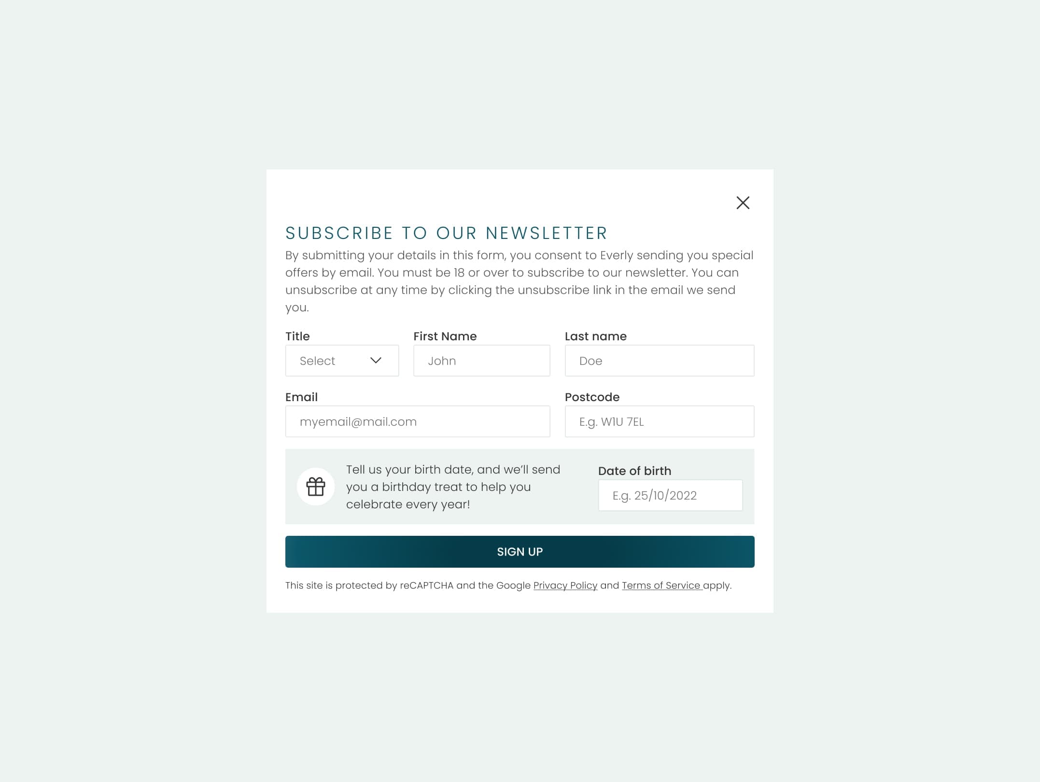Click the Postcode field label
Screen dimensions: 1040x782
tap(592, 397)
